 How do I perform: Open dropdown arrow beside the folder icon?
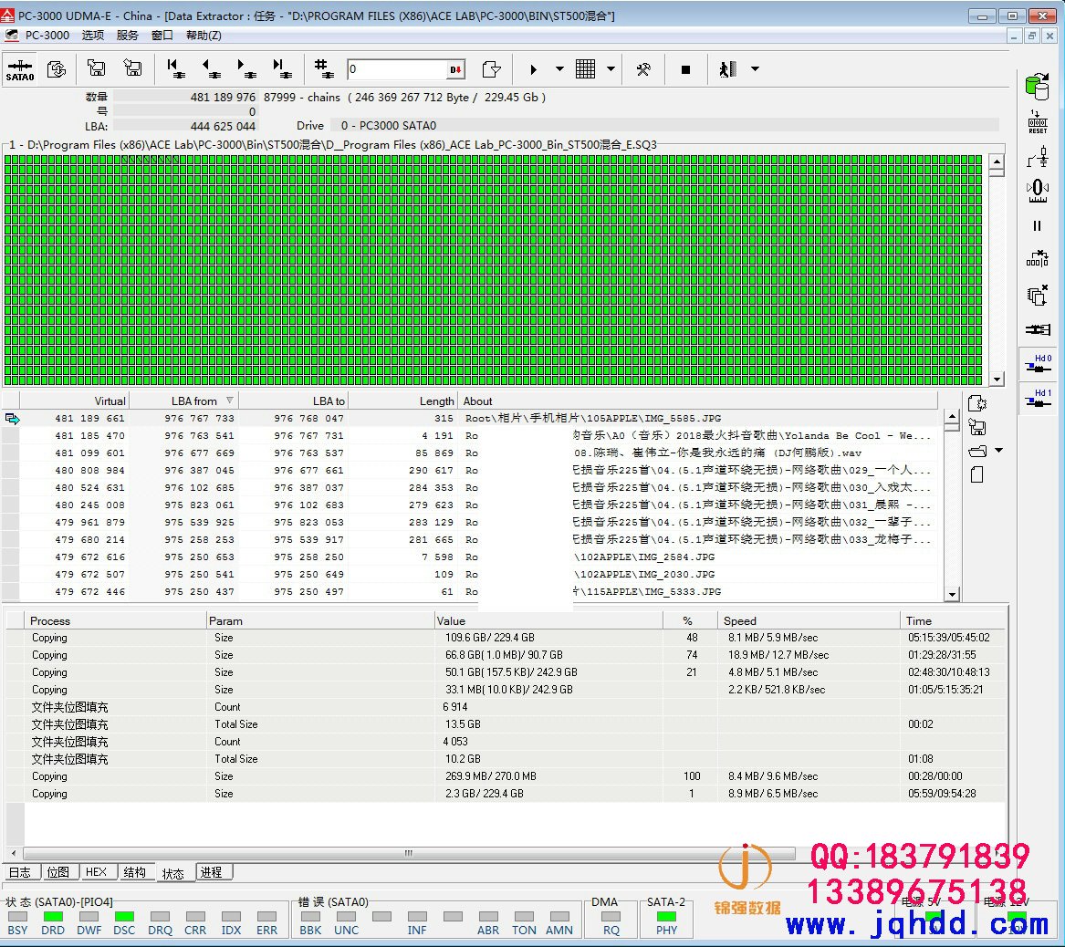(x=999, y=451)
